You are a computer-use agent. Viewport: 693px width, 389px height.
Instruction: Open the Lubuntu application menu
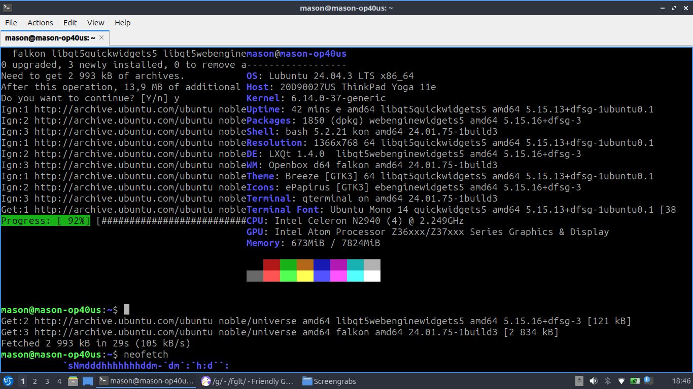[x=8, y=381]
